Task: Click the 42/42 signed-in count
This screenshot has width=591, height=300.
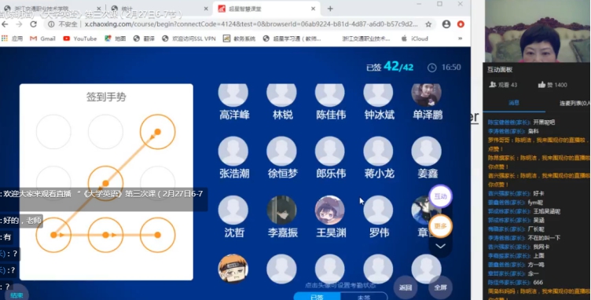Action: pyautogui.click(x=398, y=67)
